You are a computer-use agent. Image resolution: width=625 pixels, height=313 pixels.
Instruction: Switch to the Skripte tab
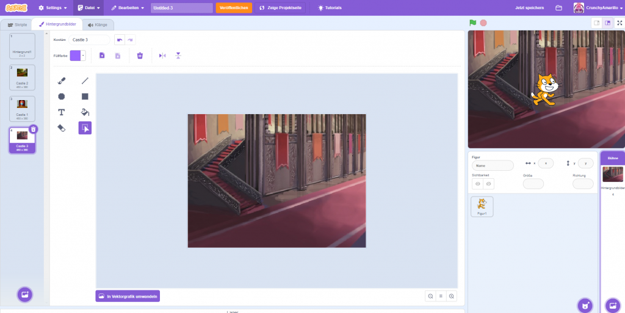[17, 24]
